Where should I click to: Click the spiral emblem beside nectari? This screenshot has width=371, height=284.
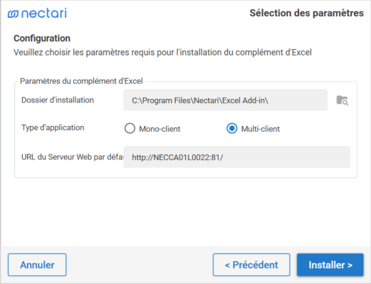click(13, 14)
